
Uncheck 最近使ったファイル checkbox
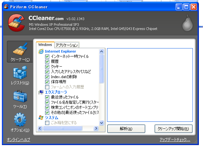point(47,97)
